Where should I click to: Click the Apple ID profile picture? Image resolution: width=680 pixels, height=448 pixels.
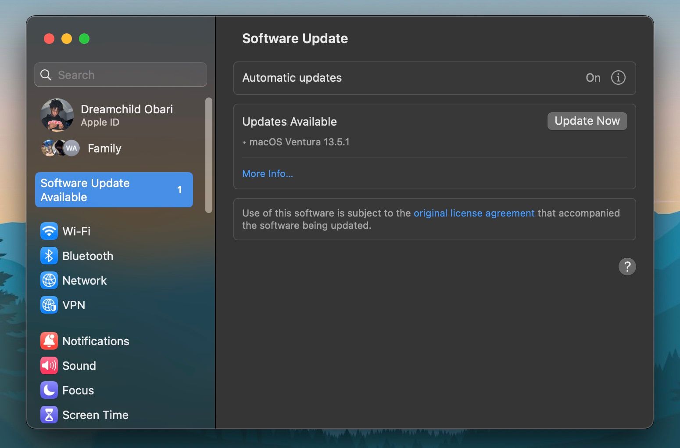[x=57, y=115]
